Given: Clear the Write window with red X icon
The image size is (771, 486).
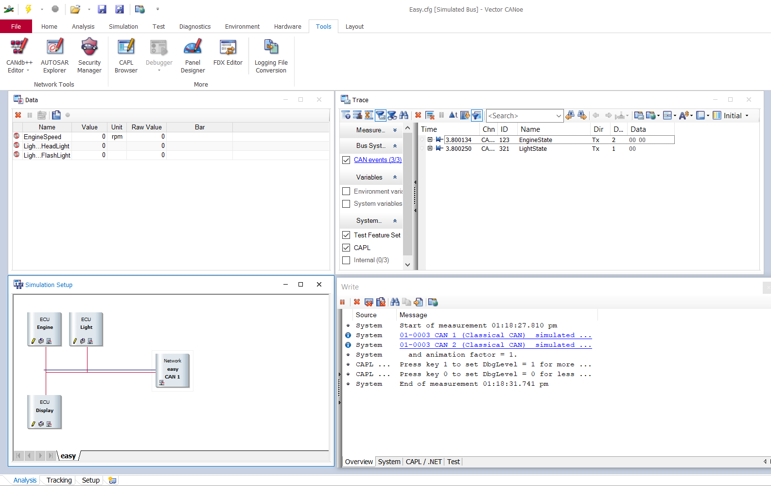Looking at the screenshot, I should (x=357, y=302).
